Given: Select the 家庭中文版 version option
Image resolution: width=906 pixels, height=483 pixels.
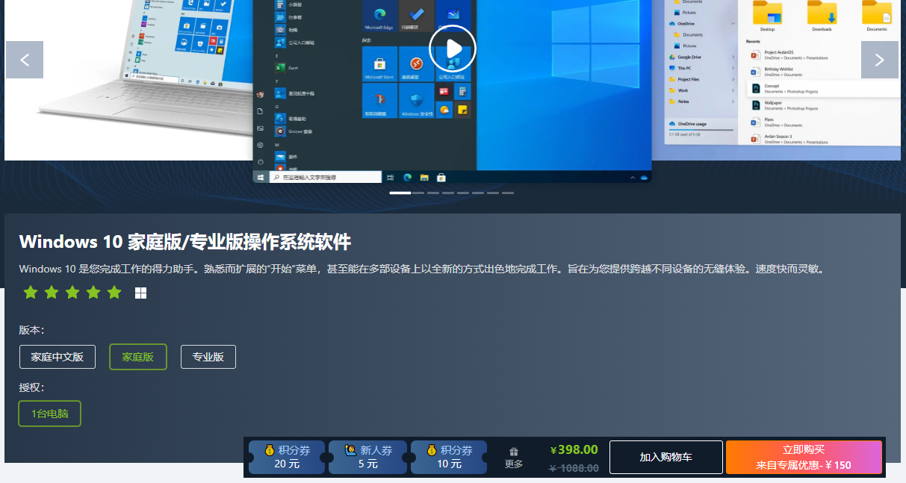Looking at the screenshot, I should coord(57,357).
